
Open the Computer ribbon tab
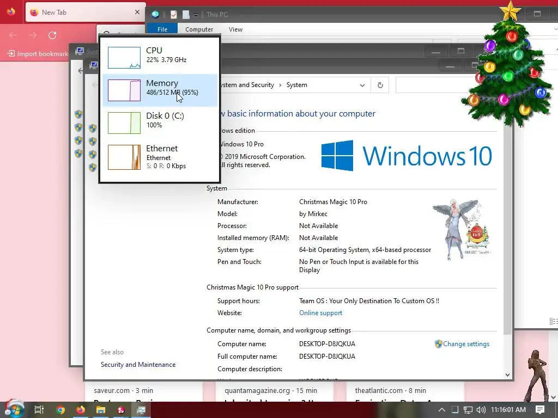(x=199, y=29)
